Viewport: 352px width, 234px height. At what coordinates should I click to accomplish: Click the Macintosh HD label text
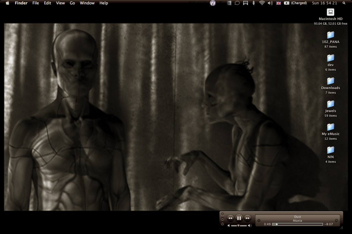coord(331,19)
